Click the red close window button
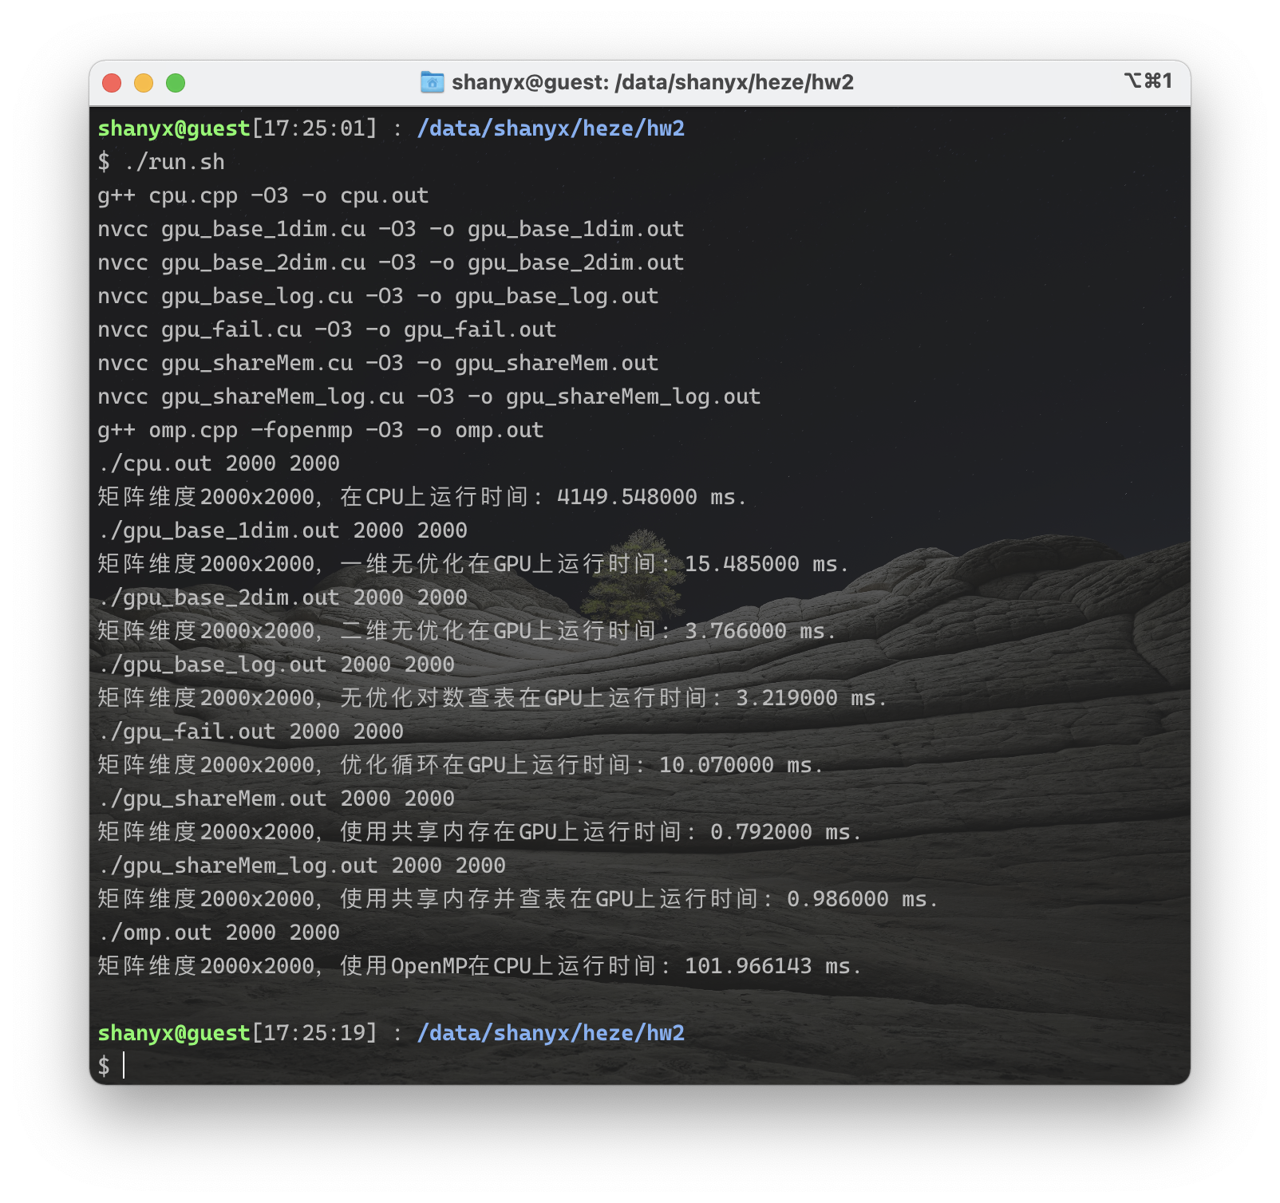Image resolution: width=1280 pixels, height=1203 pixels. pyautogui.click(x=112, y=83)
